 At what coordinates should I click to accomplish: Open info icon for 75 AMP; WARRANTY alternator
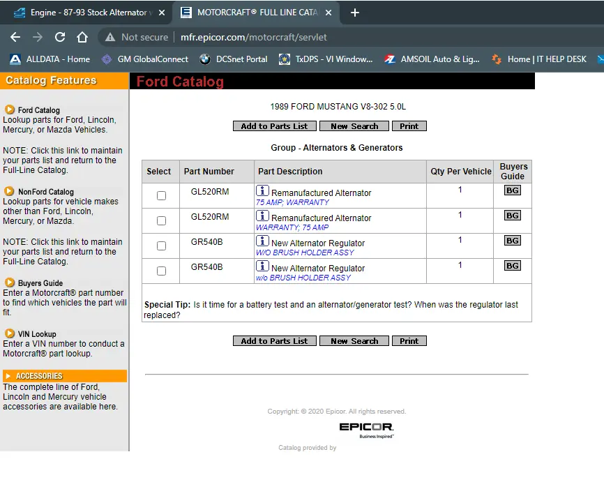coord(262,190)
